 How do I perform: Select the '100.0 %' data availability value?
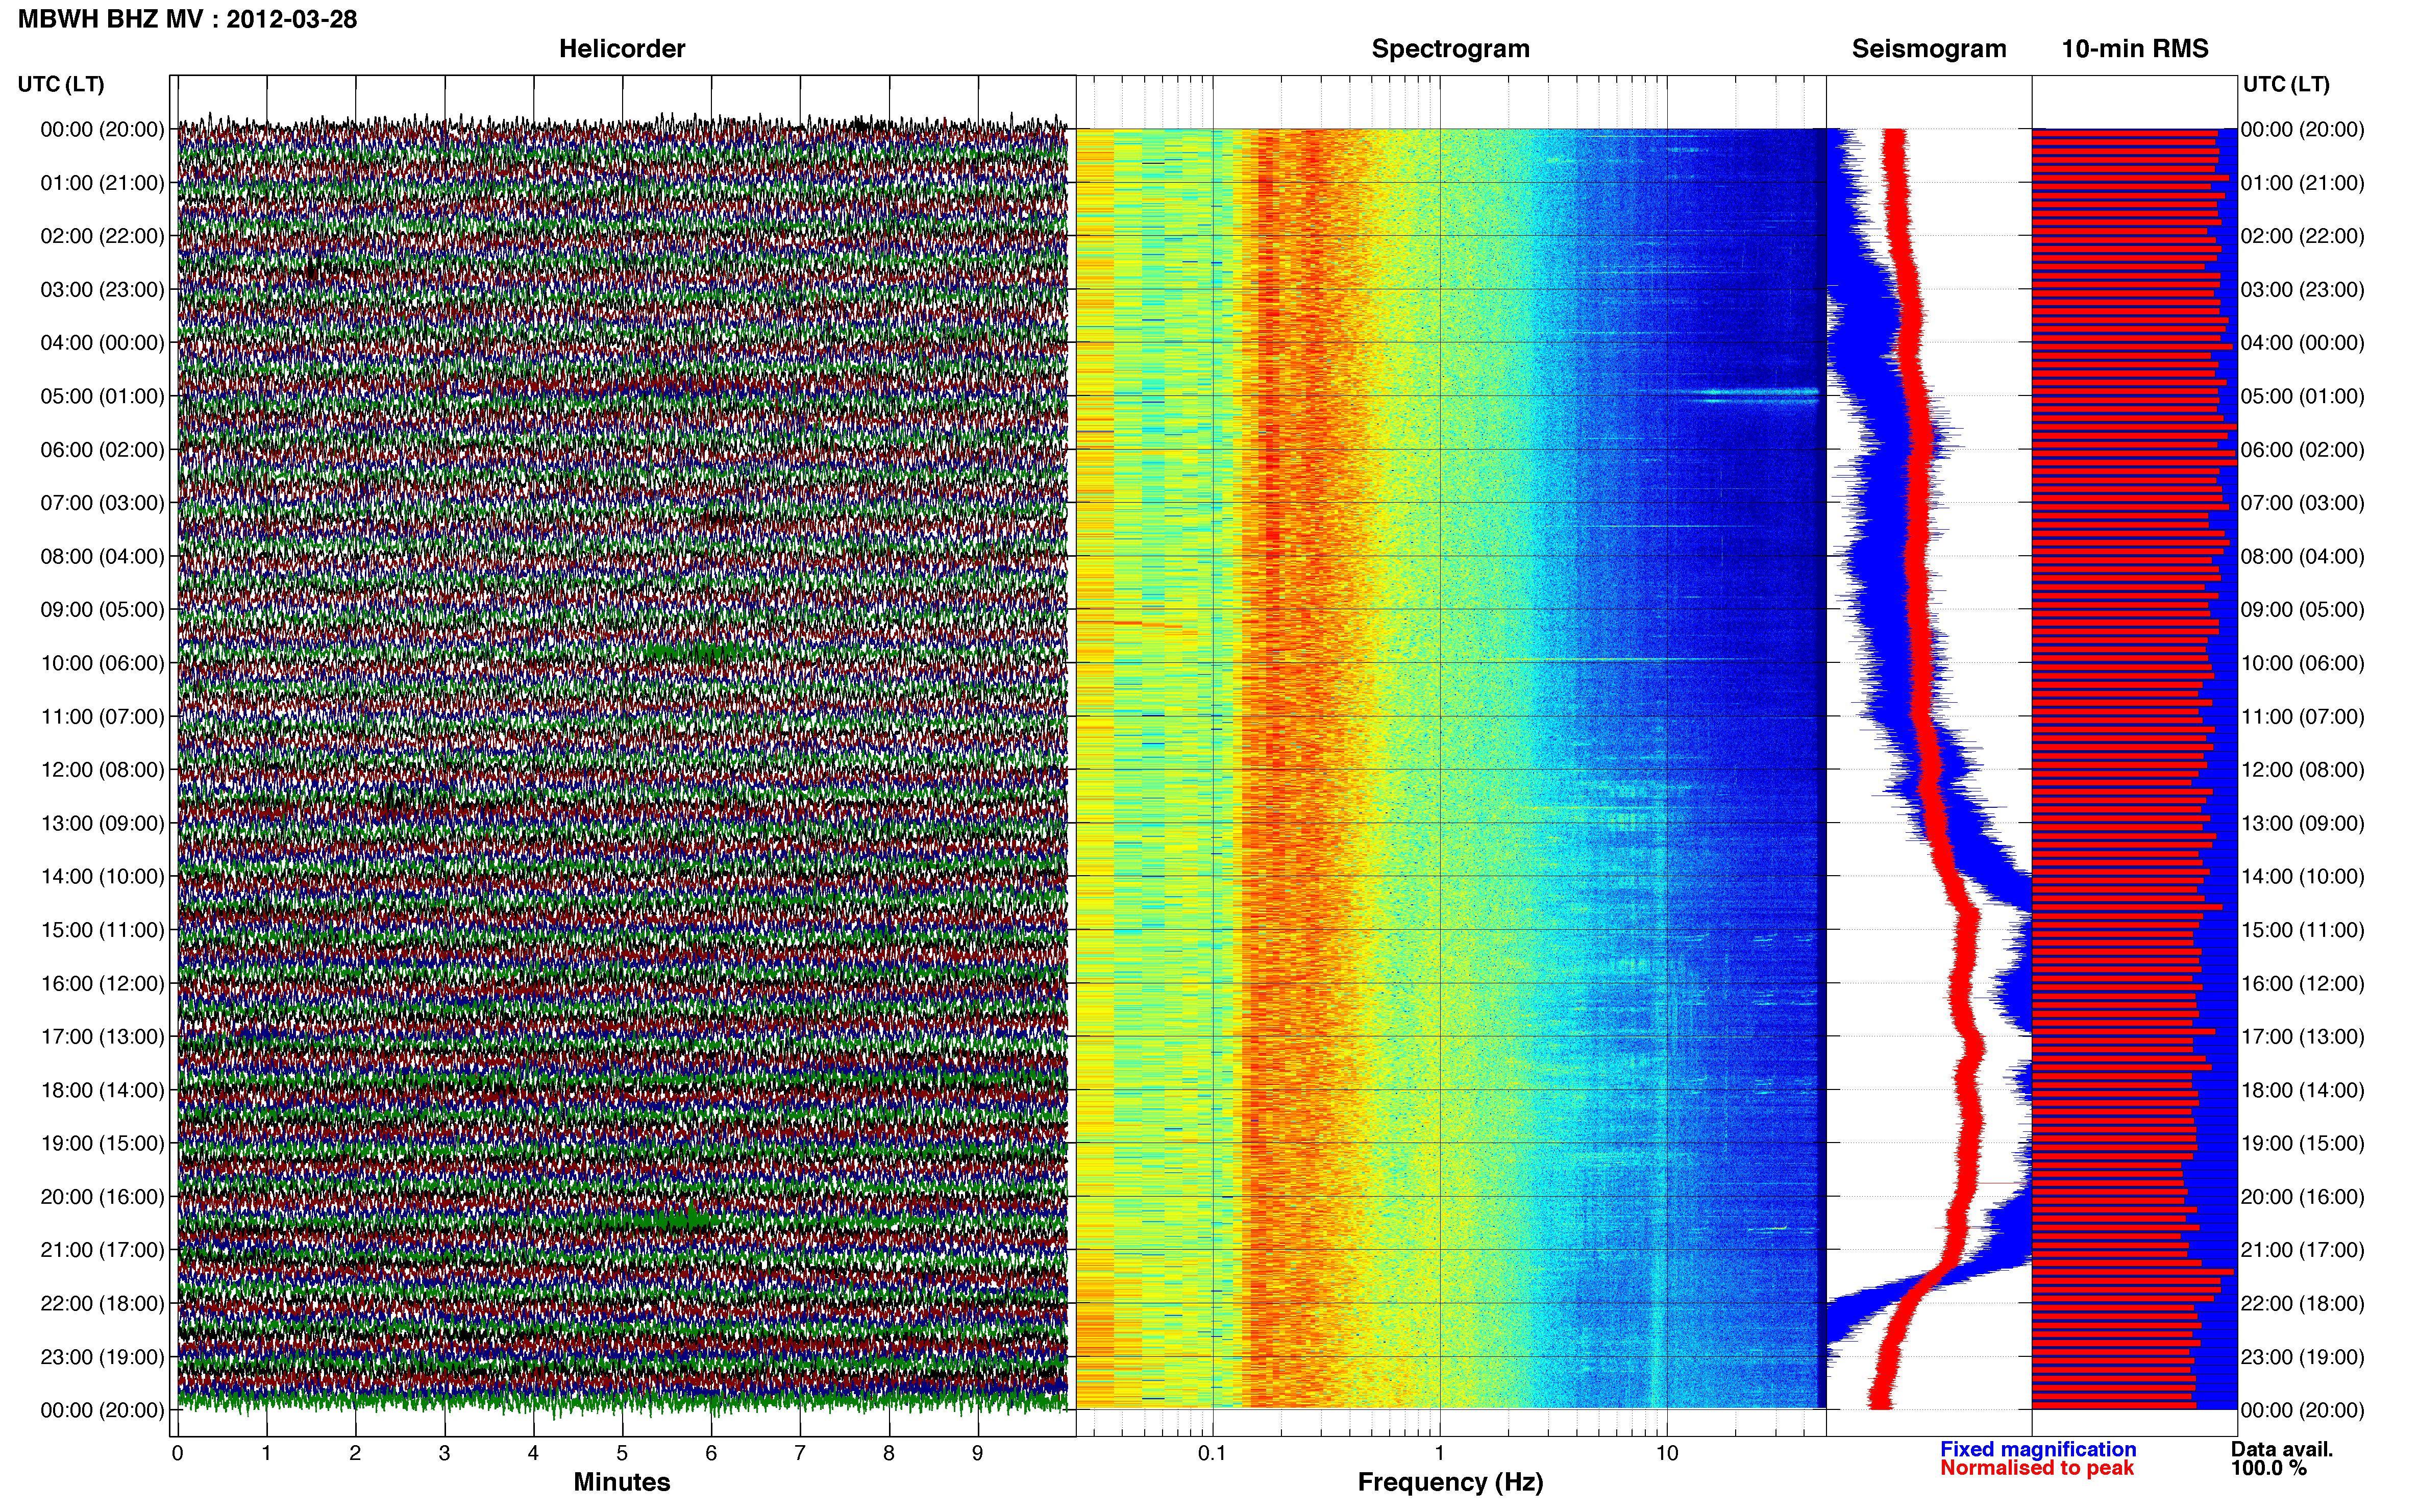tap(2269, 1468)
